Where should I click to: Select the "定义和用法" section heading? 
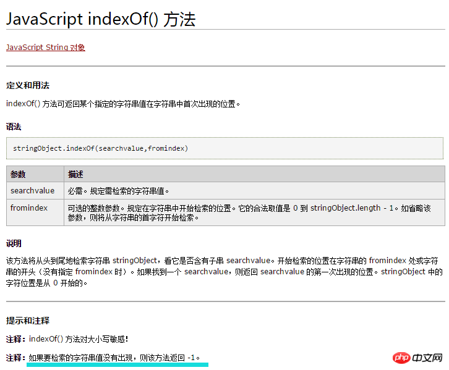28,85
